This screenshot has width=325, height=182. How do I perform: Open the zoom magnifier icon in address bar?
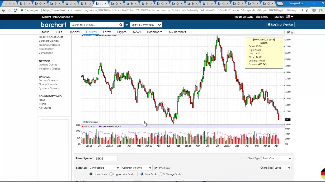302,10
